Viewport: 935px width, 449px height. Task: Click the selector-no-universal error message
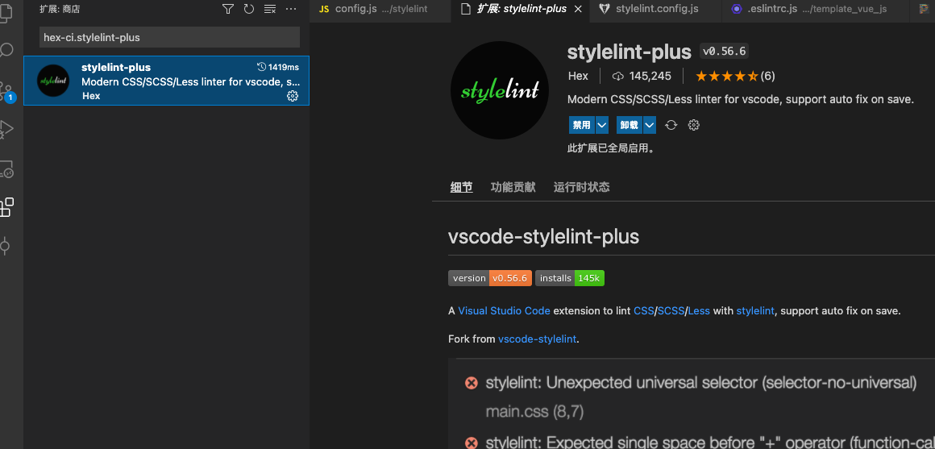[701, 383]
